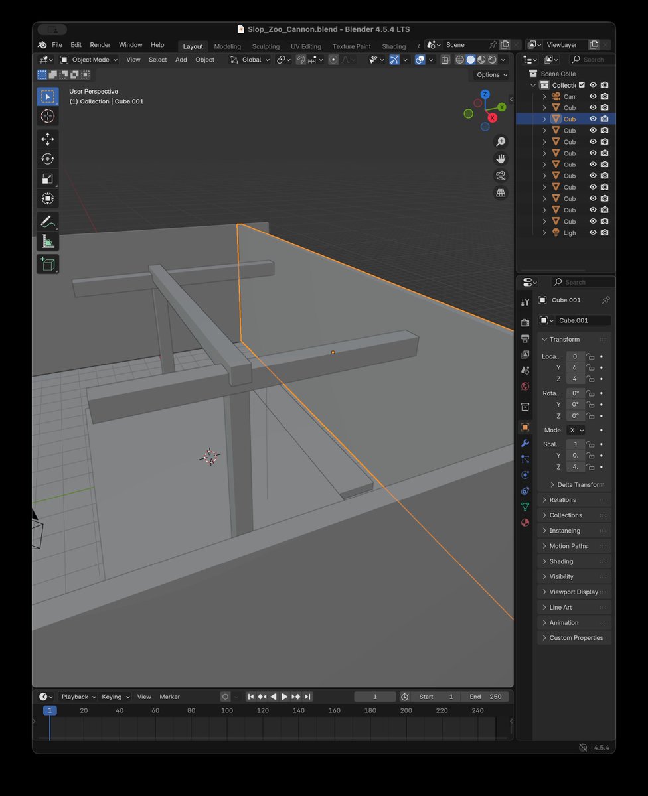Activate the Move tool
The image size is (648, 796).
coord(48,139)
